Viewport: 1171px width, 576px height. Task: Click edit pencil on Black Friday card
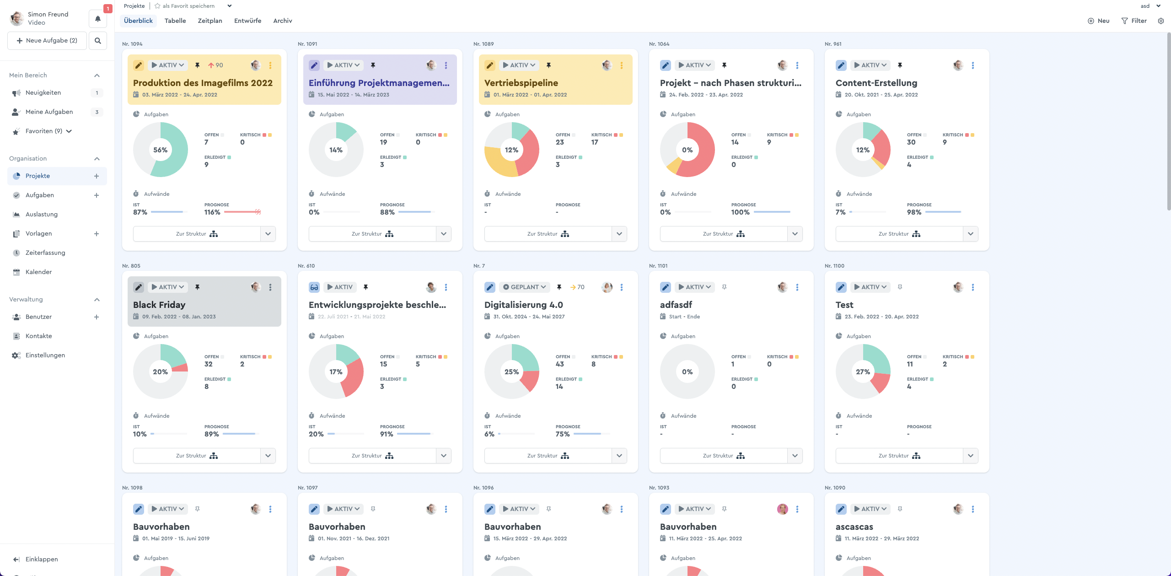[139, 287]
